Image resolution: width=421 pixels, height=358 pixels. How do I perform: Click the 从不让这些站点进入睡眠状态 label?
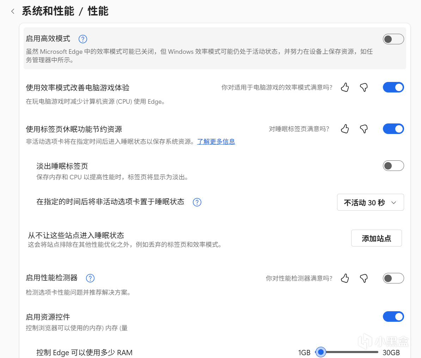(76, 235)
